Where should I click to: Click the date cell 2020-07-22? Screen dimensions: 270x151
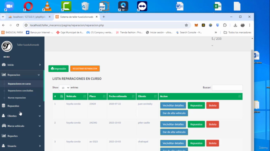115,104
